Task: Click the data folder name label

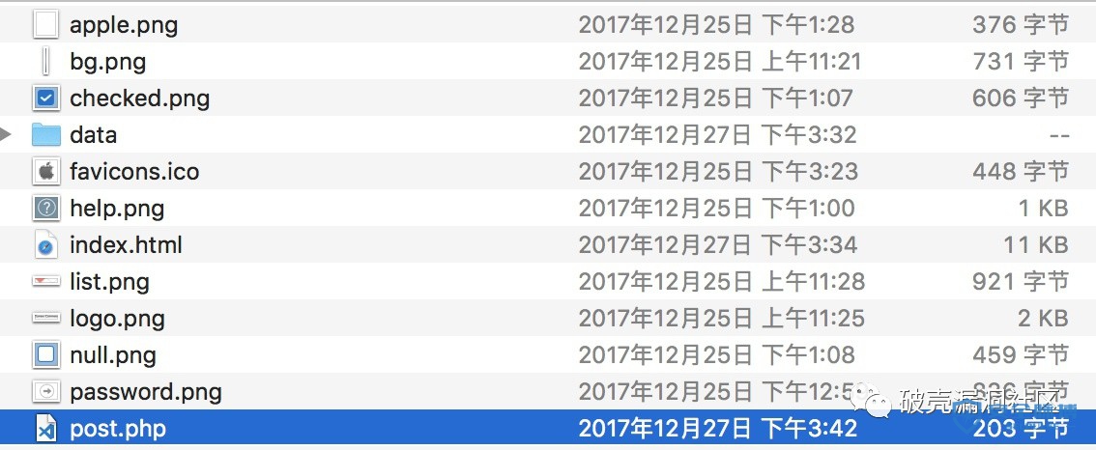Action: click(93, 135)
